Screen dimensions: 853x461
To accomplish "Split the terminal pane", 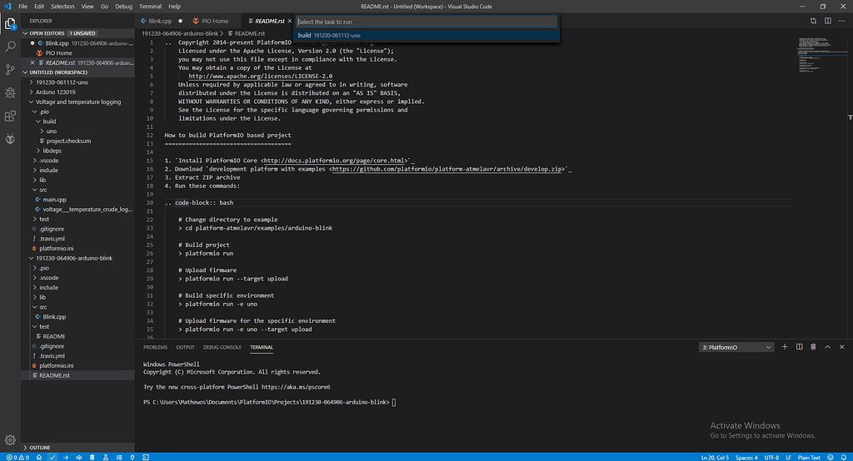I will (x=799, y=347).
